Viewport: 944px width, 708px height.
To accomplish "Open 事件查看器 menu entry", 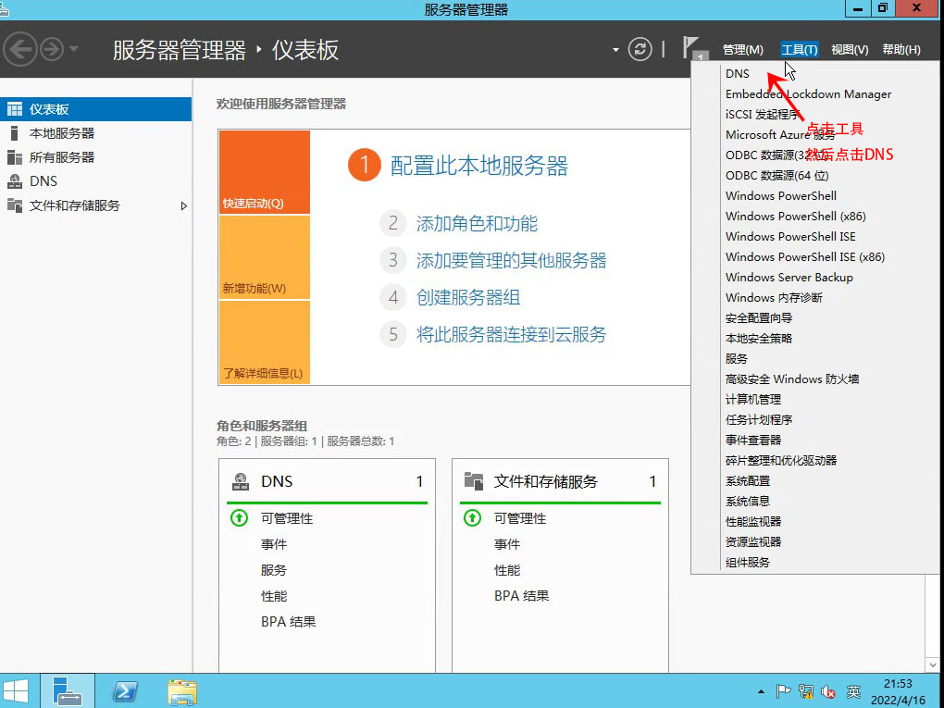I will [x=753, y=441].
